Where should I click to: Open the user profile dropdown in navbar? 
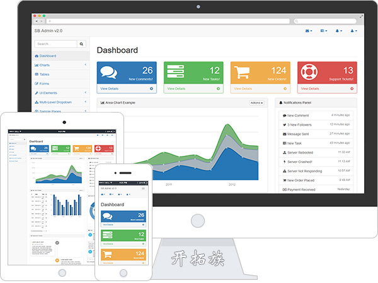click(x=353, y=31)
